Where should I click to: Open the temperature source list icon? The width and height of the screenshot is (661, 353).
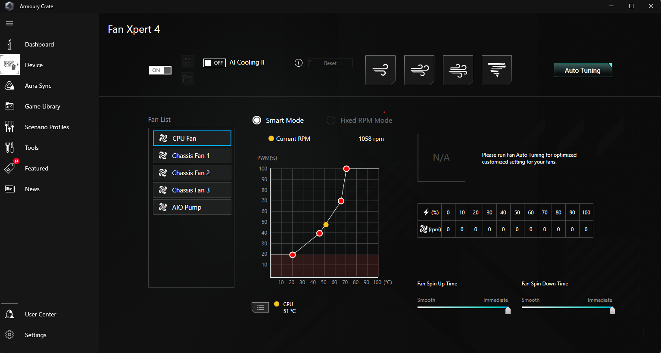(x=260, y=307)
